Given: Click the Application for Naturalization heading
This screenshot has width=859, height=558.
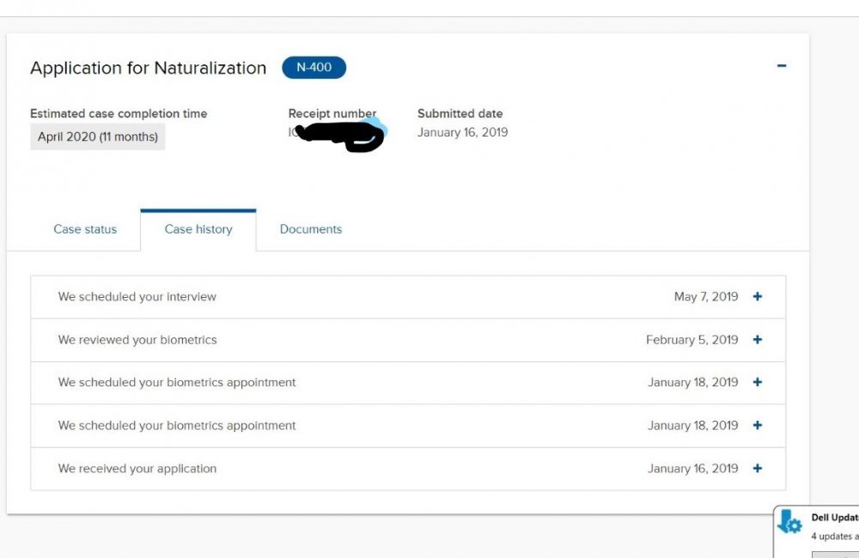Looking at the screenshot, I should [x=148, y=68].
